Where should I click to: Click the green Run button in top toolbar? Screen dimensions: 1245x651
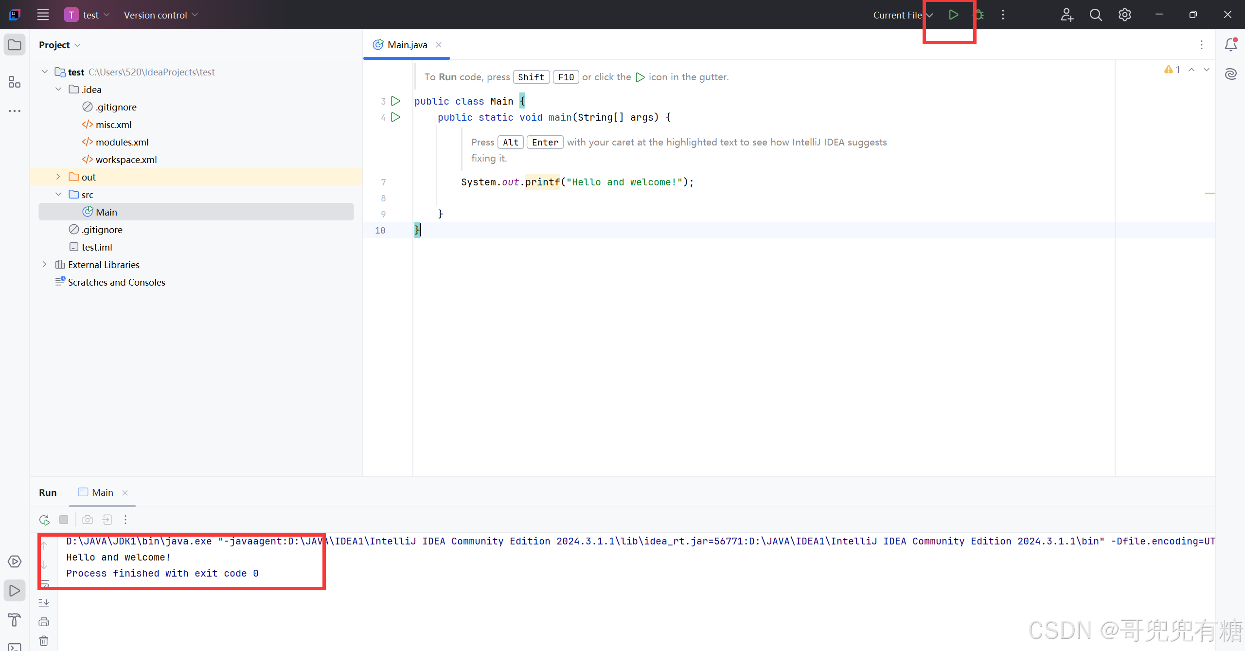tap(953, 15)
